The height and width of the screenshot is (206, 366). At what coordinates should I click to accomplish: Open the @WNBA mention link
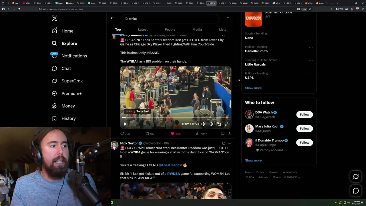click(x=173, y=174)
